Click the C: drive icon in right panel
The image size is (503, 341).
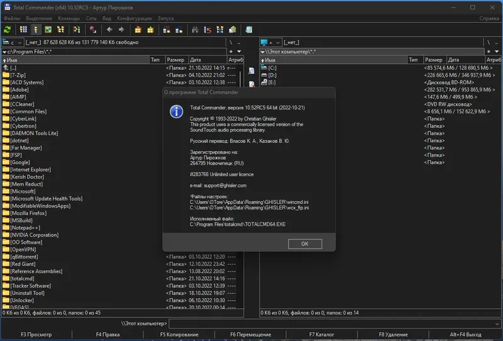(x=264, y=67)
